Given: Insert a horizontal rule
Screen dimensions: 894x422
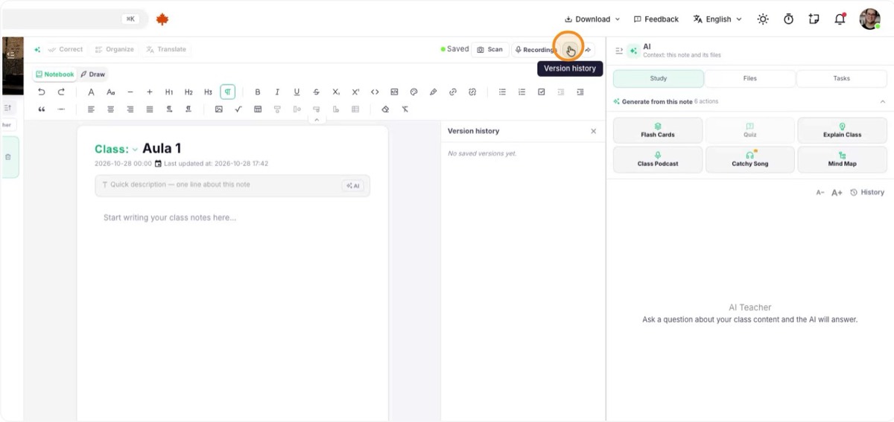Looking at the screenshot, I should 61,109.
